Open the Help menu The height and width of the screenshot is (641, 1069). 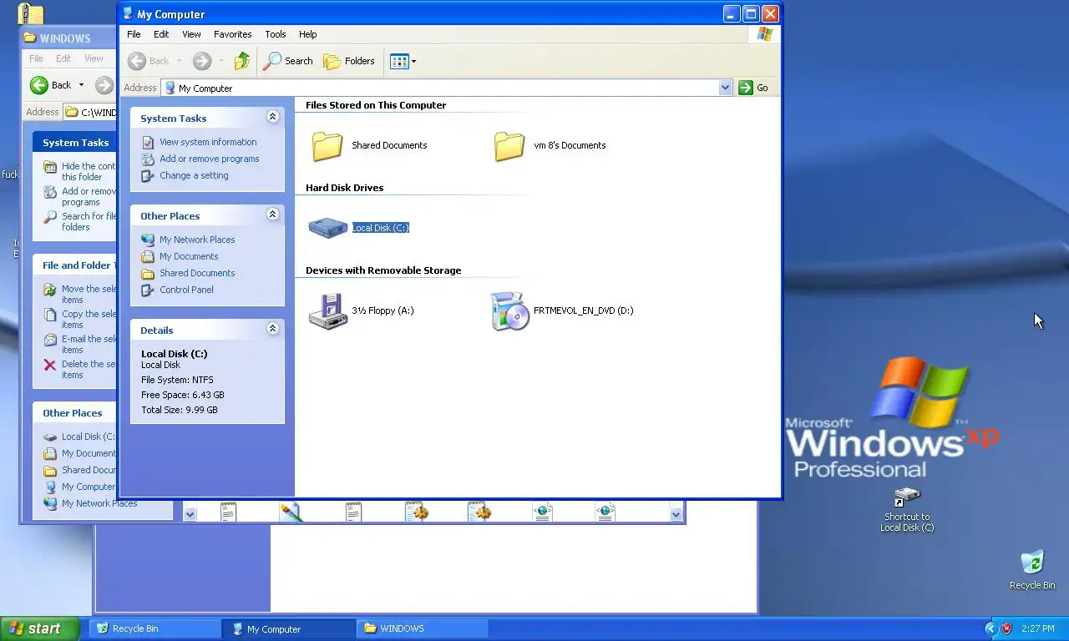308,34
